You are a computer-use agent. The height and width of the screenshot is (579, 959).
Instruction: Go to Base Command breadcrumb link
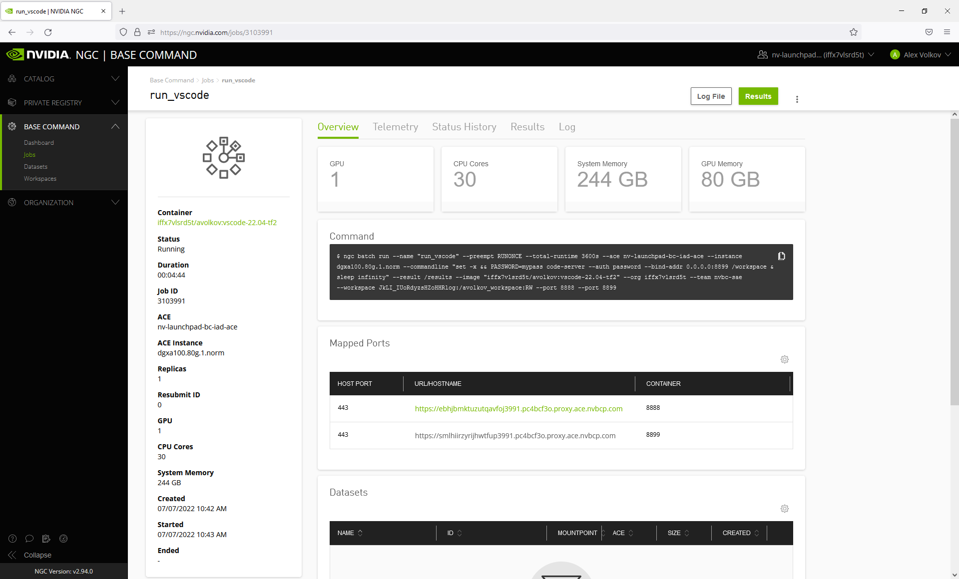coord(172,80)
